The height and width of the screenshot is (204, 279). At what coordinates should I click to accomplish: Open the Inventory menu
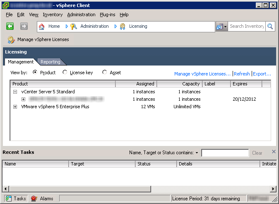[53, 15]
